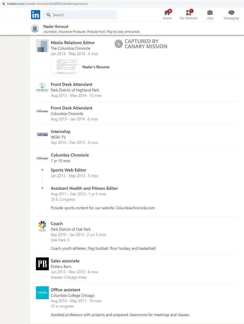Click the Home notification badge
Viewport: 244px width, 324px height.
pos(170,11)
